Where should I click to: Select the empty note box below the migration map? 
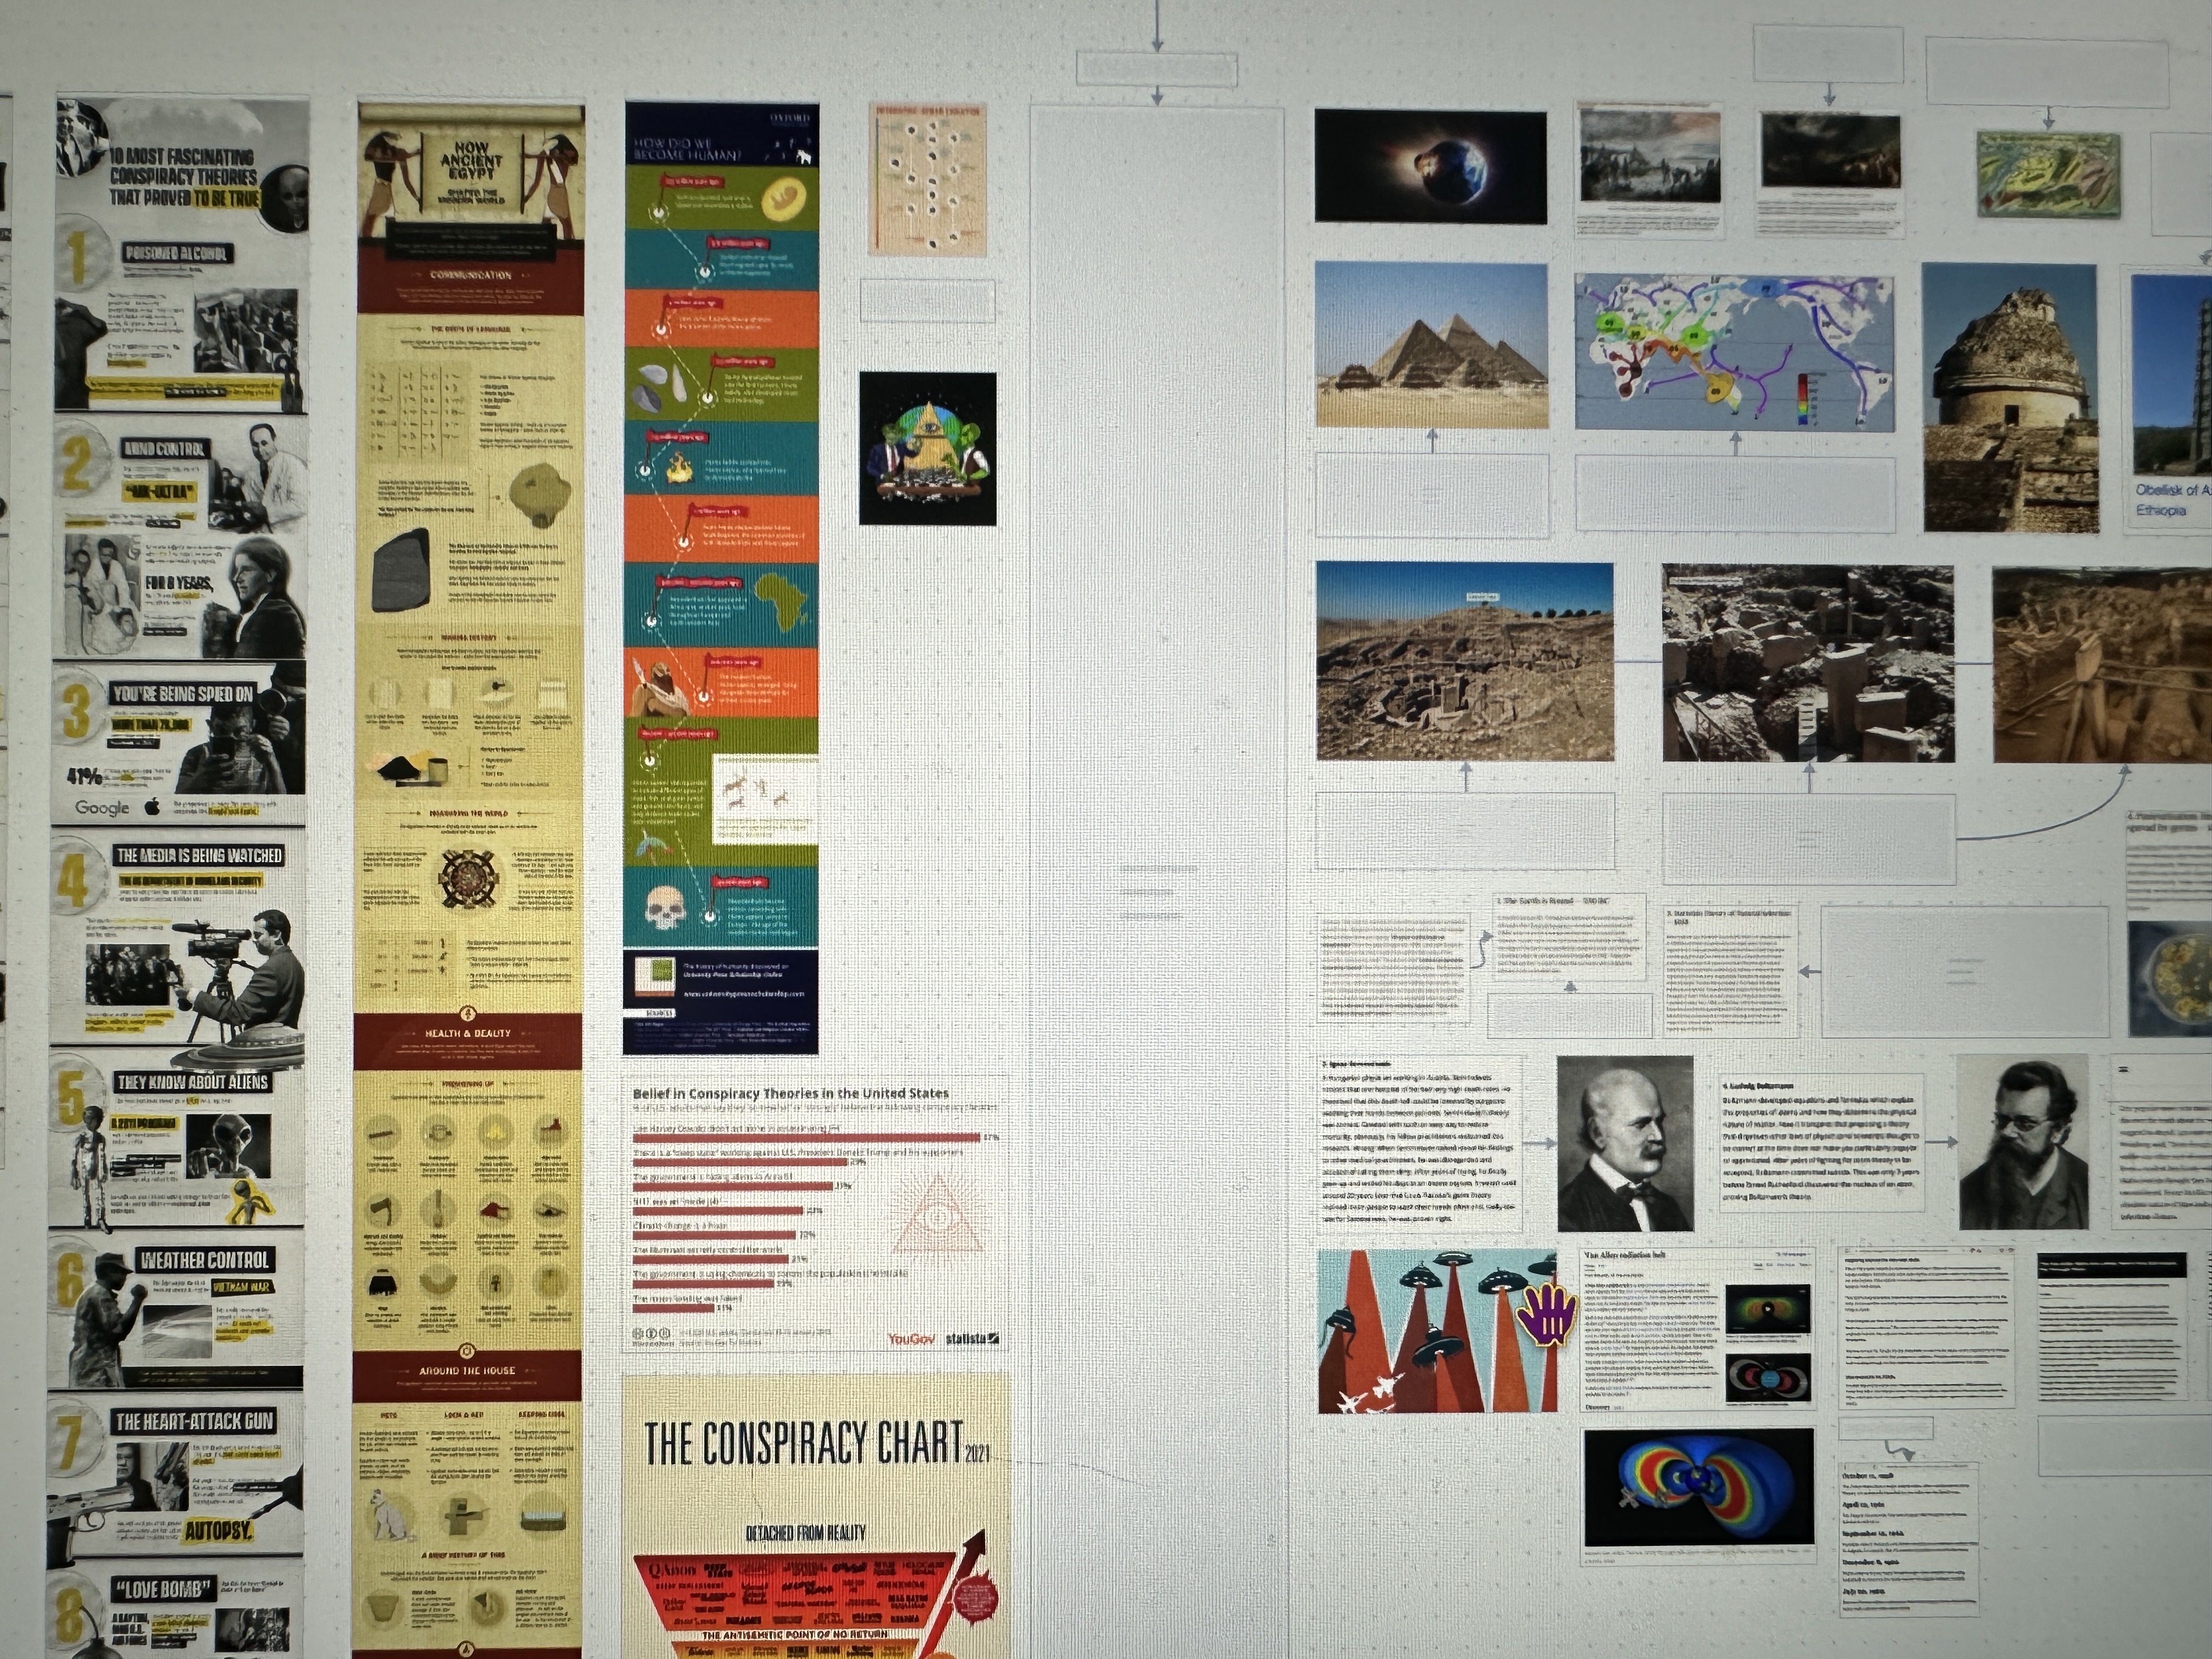click(1735, 493)
